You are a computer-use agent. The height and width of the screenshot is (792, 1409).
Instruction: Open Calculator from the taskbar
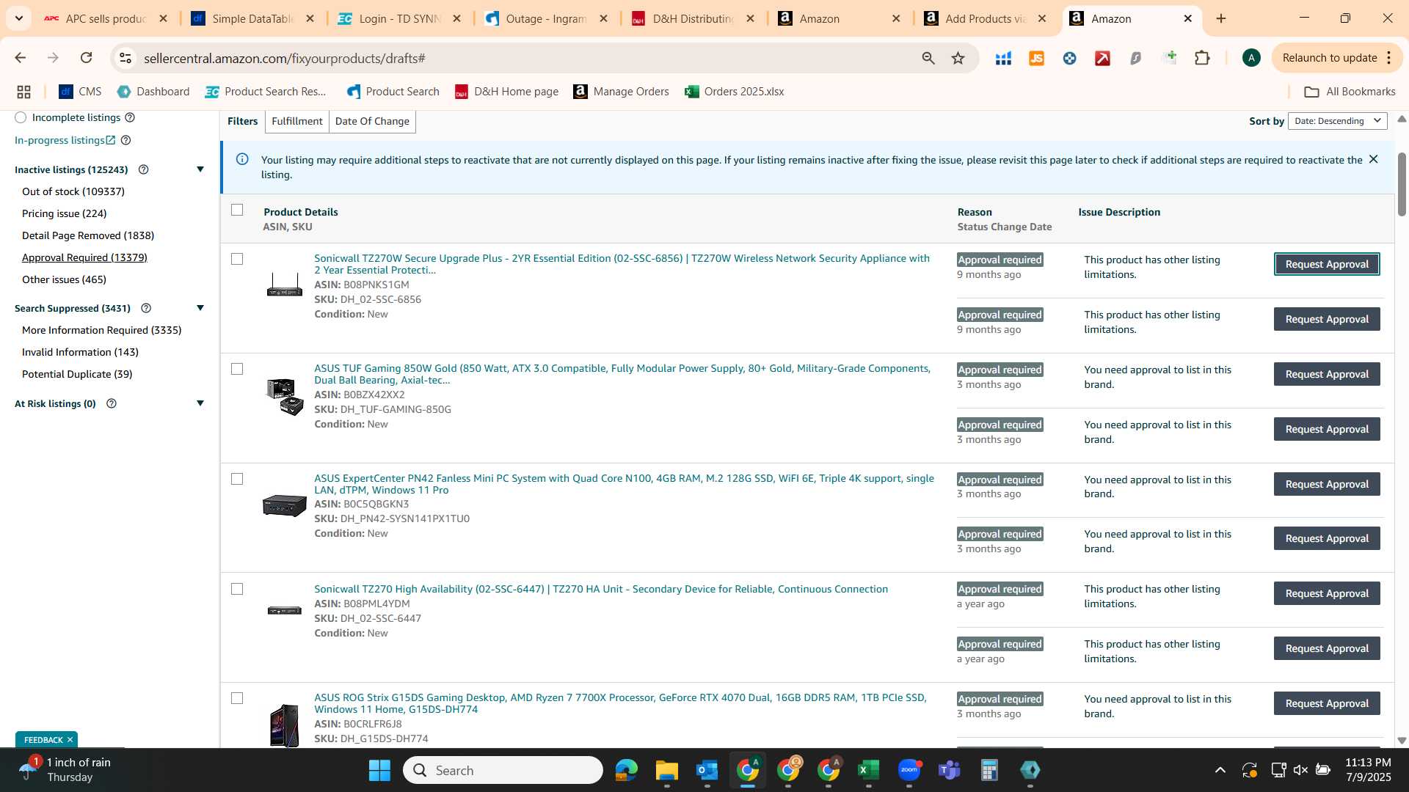click(989, 770)
